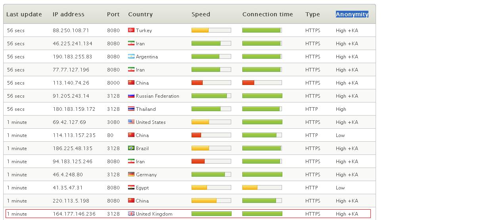Click the Germany flag icon
The width and height of the screenshot is (489, 220).
[x=131, y=174]
